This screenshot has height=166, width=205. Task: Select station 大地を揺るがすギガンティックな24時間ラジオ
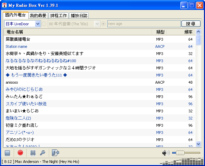100,68
